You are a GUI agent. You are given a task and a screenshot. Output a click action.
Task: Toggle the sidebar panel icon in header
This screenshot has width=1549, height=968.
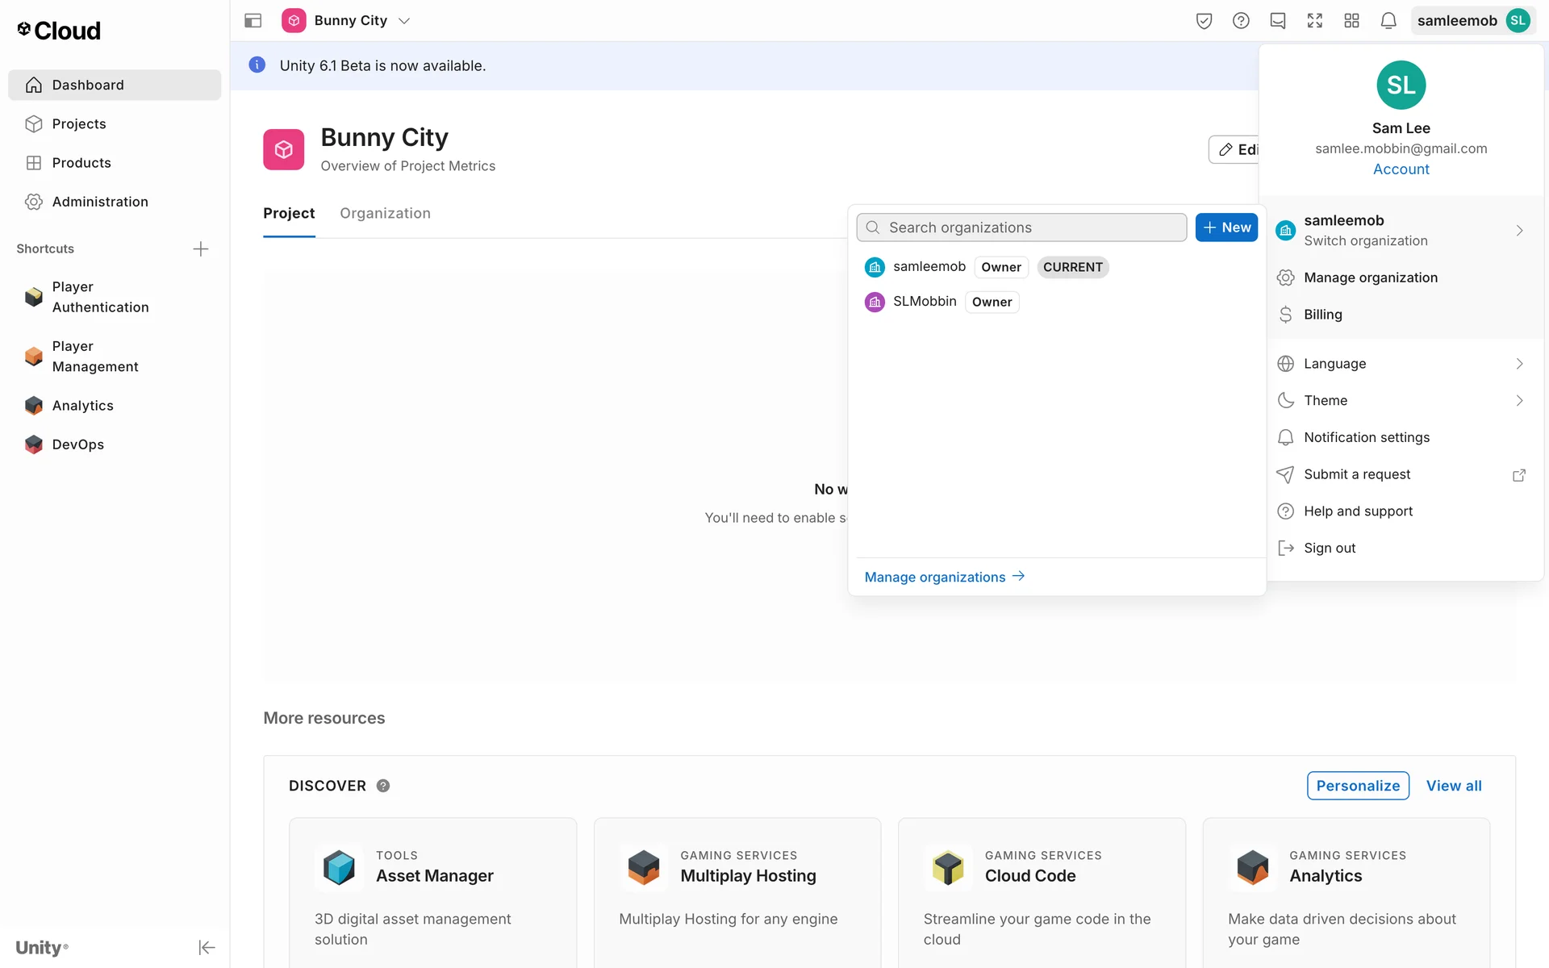click(253, 21)
